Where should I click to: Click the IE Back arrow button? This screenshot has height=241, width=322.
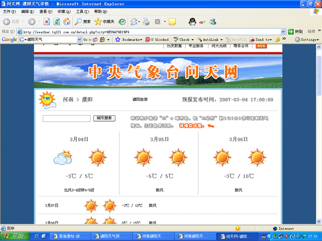[x=6, y=22]
